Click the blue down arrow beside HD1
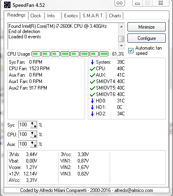This screenshot has height=196, width=173. [92, 107]
